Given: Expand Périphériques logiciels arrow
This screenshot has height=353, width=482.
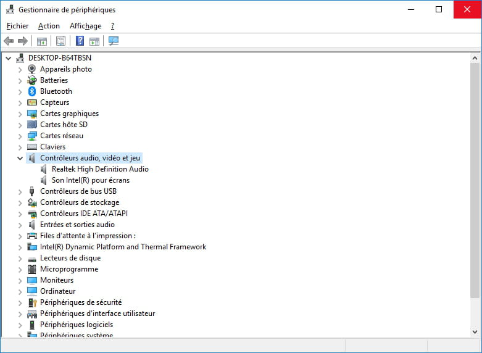Looking at the screenshot, I should tap(20, 325).
